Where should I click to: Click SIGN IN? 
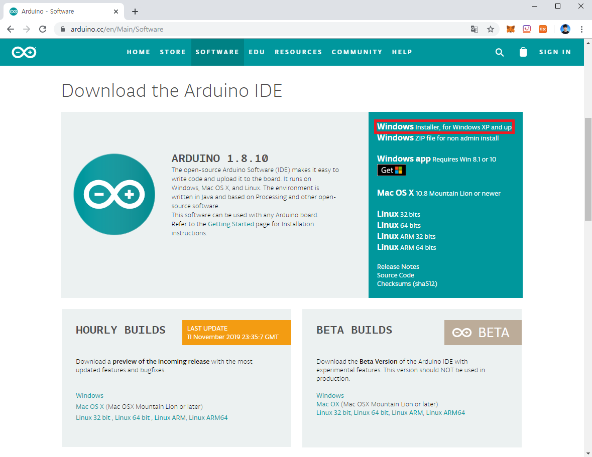coord(555,52)
